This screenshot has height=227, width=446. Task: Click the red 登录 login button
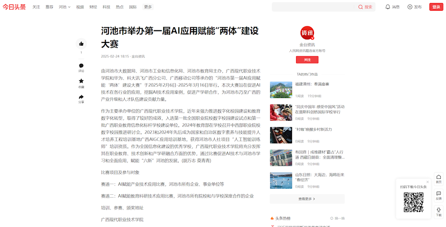pyautogui.click(x=436, y=7)
